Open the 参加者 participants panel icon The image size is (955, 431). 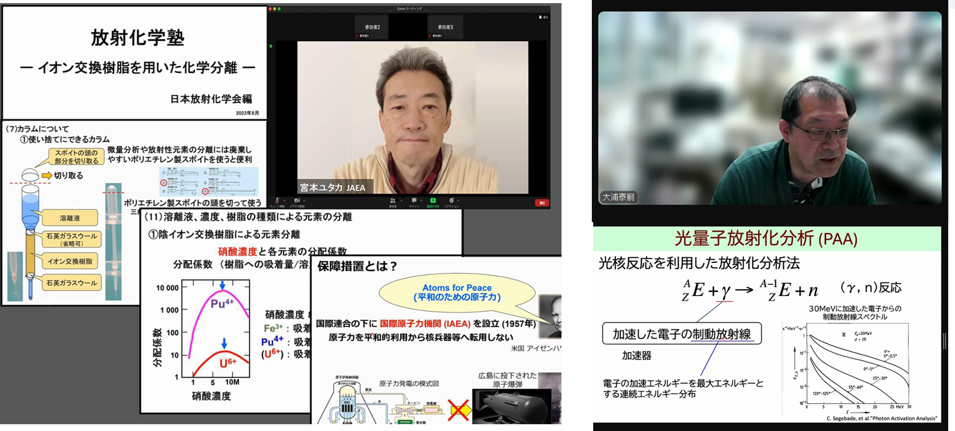point(393,200)
